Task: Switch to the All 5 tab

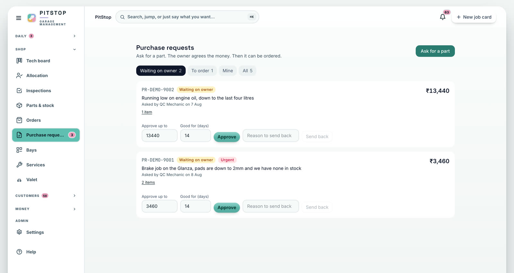Action: tap(247, 71)
